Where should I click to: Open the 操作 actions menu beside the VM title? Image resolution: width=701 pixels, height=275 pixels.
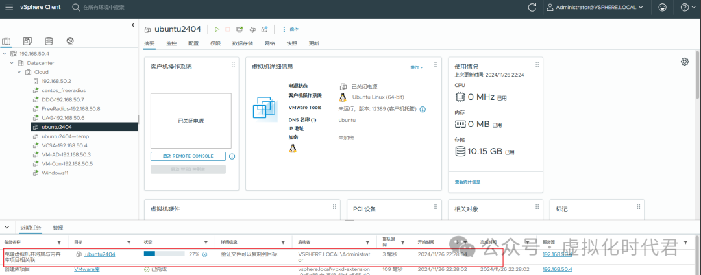[290, 29]
